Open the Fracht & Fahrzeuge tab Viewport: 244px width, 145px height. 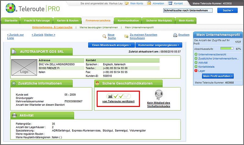click(x=37, y=20)
